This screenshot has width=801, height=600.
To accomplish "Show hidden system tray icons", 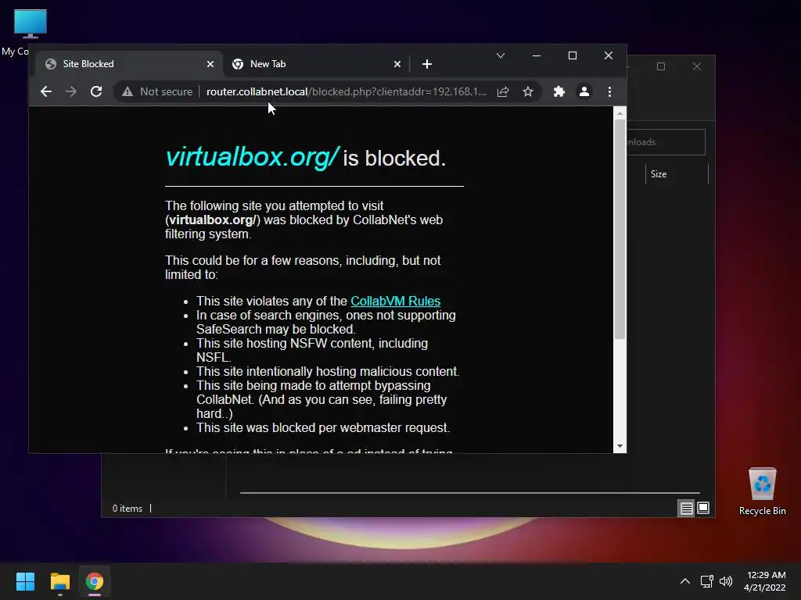I will point(685,581).
